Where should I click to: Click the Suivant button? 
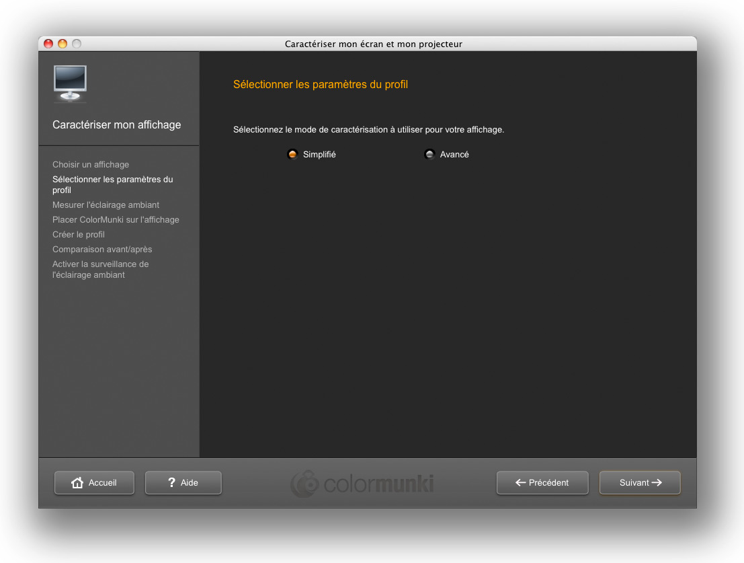coord(640,482)
